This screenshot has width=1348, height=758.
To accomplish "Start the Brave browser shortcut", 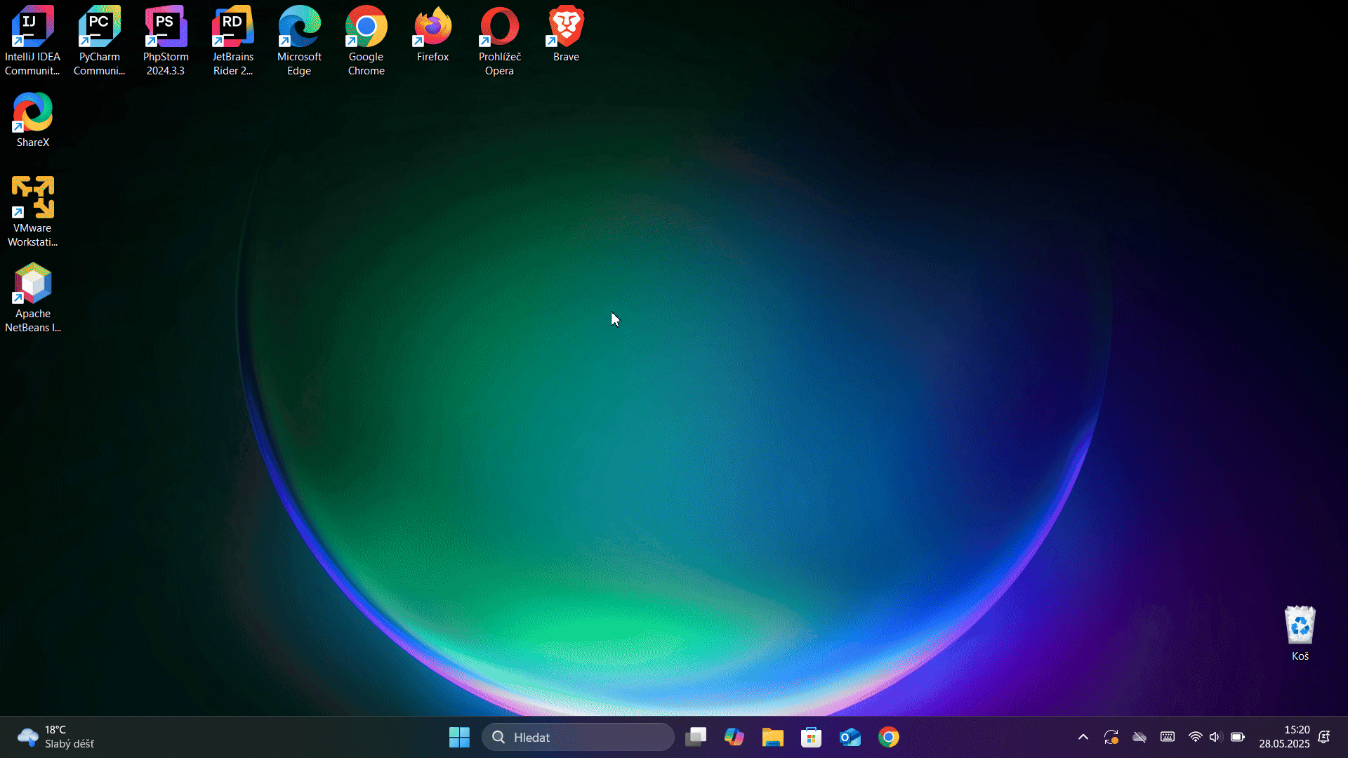I will click(564, 28).
